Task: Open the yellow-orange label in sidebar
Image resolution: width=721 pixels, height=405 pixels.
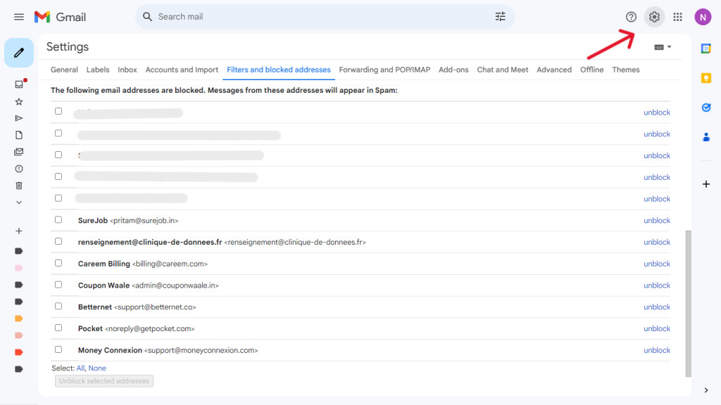Action: pyautogui.click(x=19, y=319)
